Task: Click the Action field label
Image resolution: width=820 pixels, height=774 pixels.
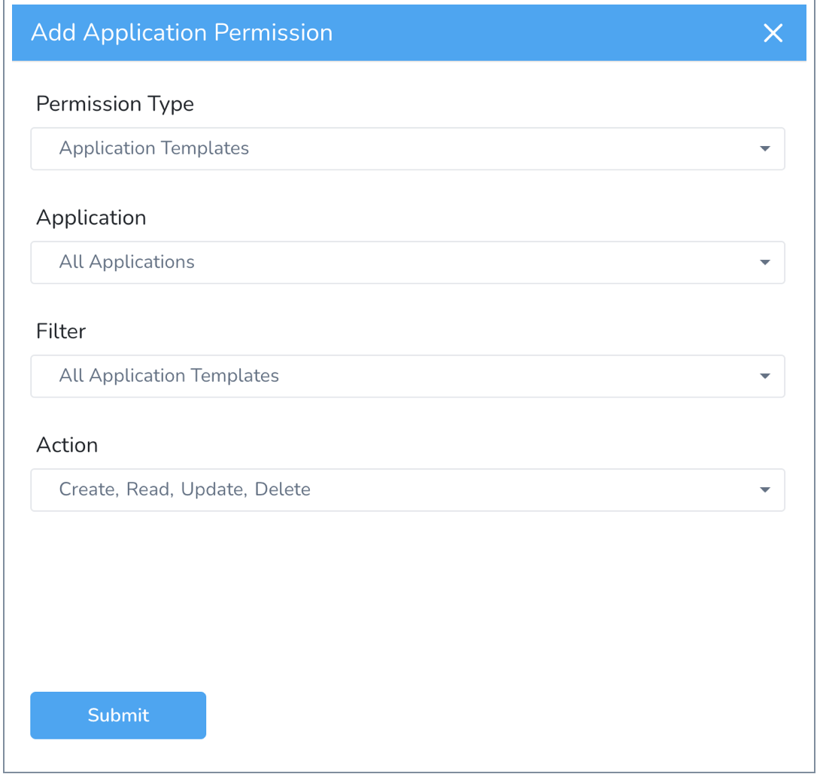Action: point(67,445)
